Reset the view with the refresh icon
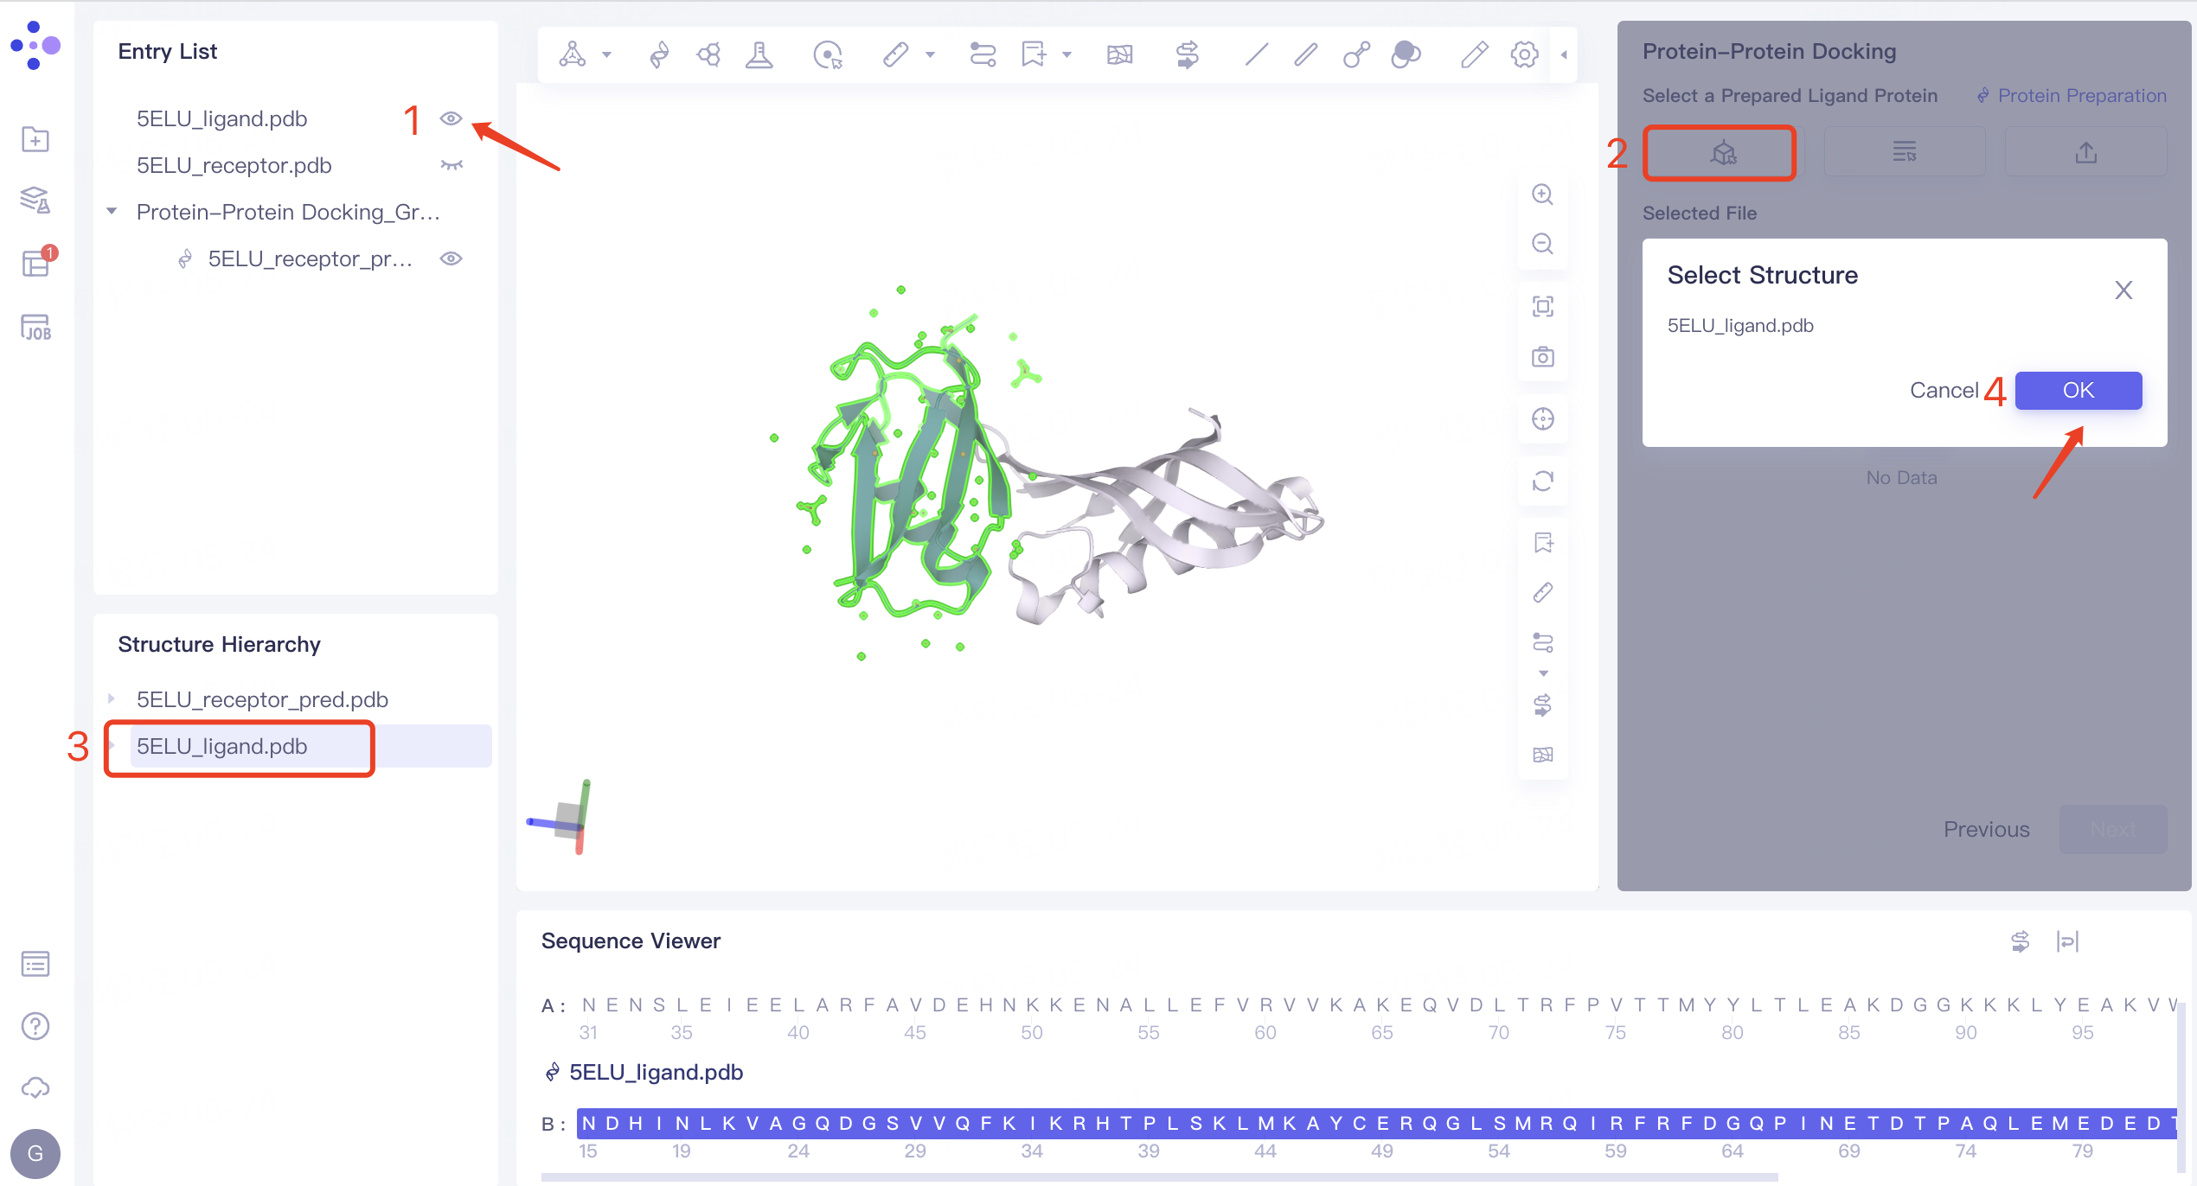 (1543, 481)
